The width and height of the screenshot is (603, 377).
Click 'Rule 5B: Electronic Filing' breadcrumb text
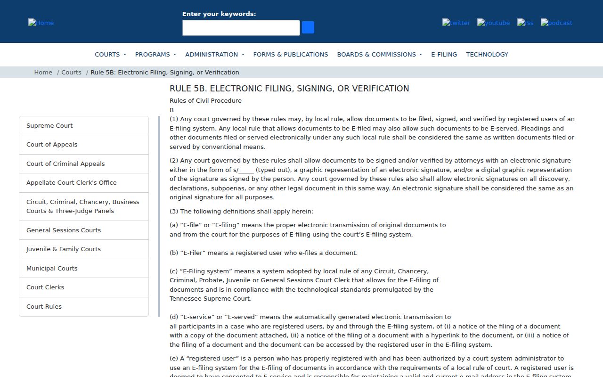point(165,72)
